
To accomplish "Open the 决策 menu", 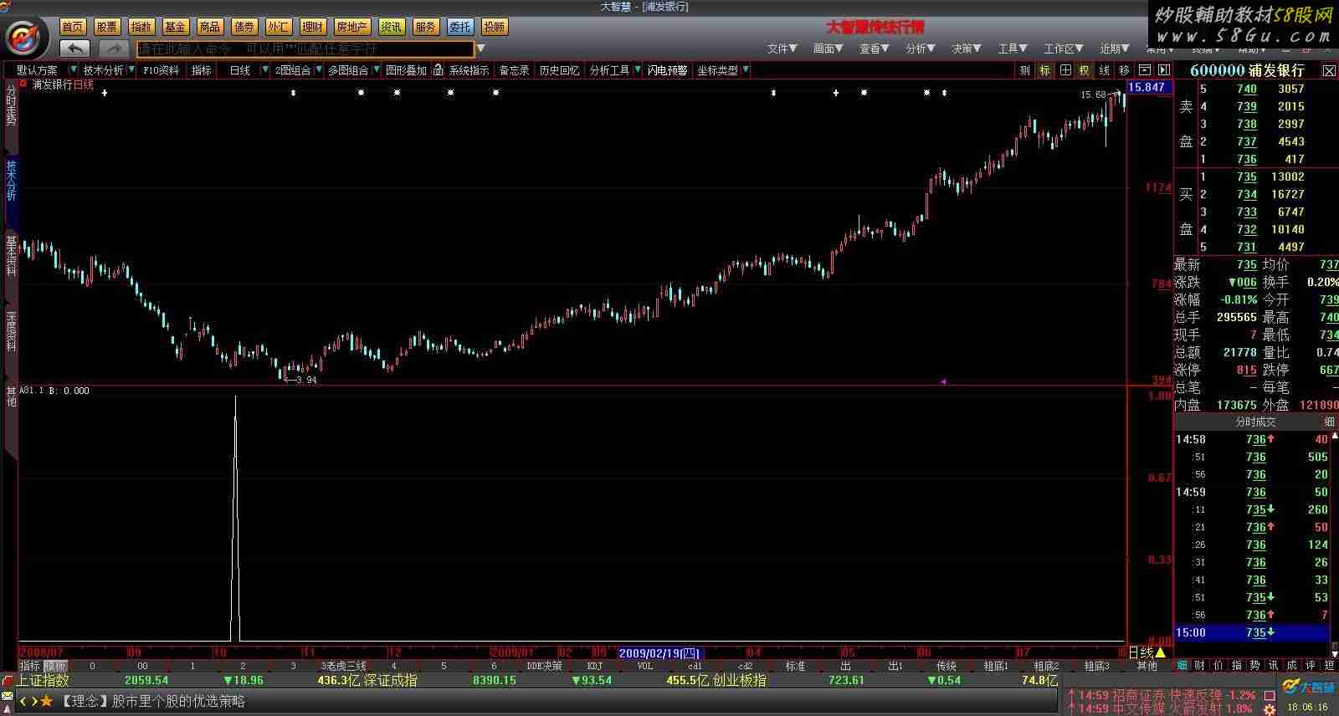I will pos(966,49).
